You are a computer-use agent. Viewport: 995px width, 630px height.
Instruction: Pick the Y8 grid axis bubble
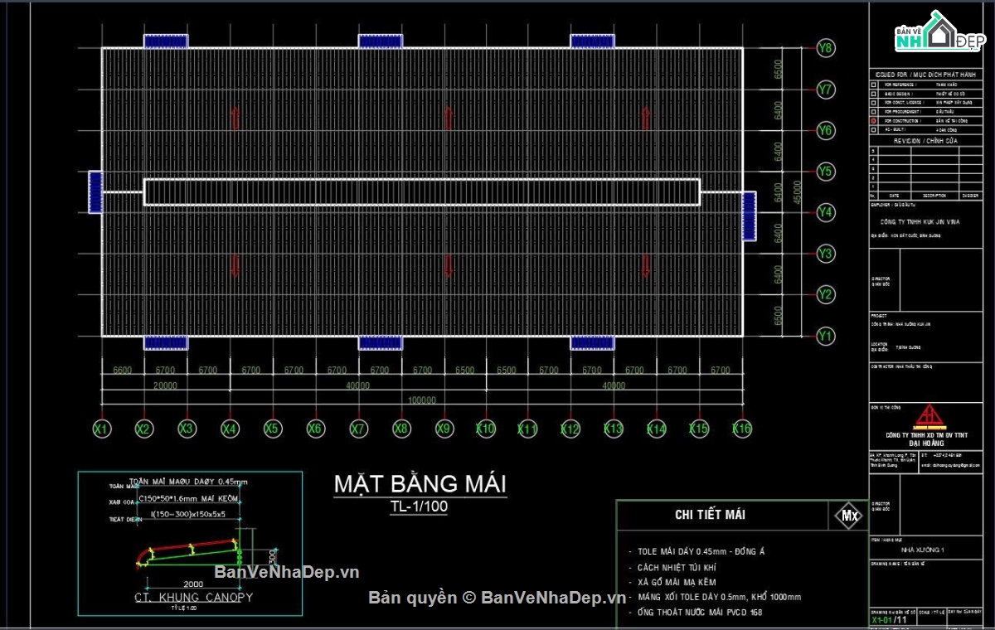tap(825, 47)
